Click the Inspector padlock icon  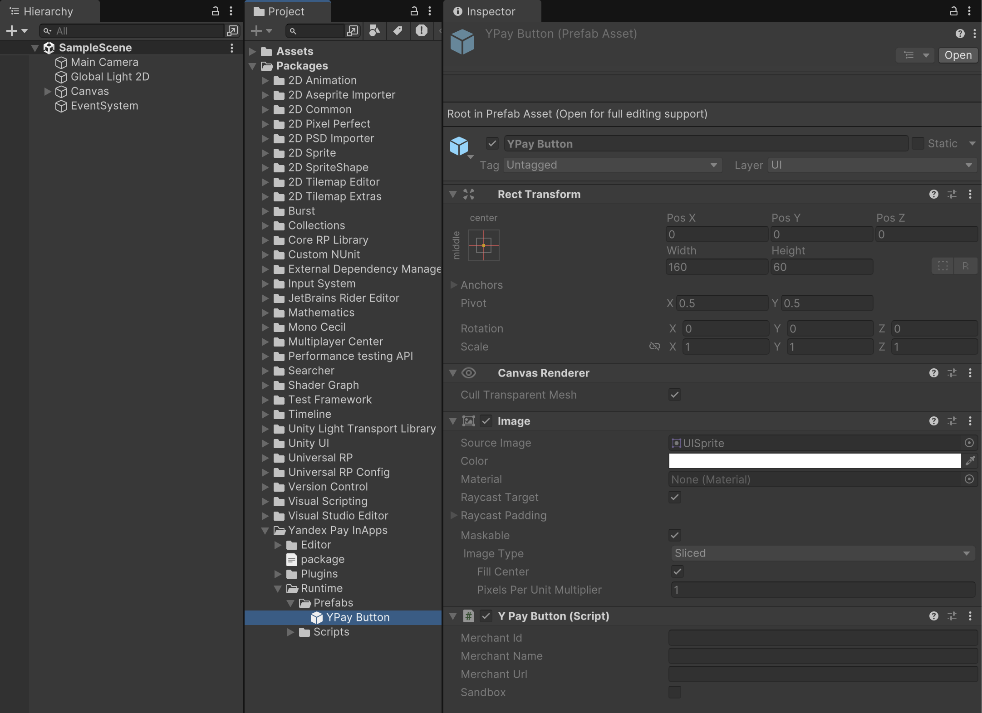(x=954, y=11)
